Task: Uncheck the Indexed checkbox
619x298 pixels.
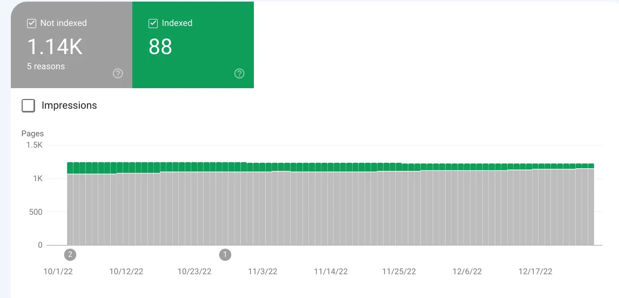Action: point(153,23)
